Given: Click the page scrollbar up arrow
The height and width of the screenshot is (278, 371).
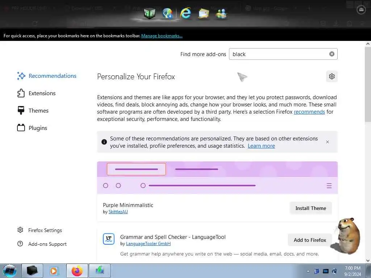Looking at the screenshot, I should (x=368, y=44).
